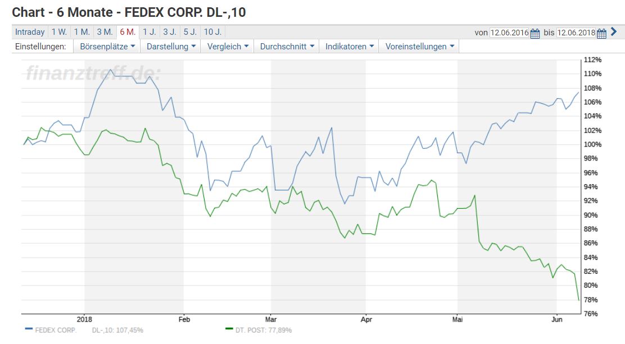
Task: Expand the Indikatoren dropdown
Action: coord(350,47)
